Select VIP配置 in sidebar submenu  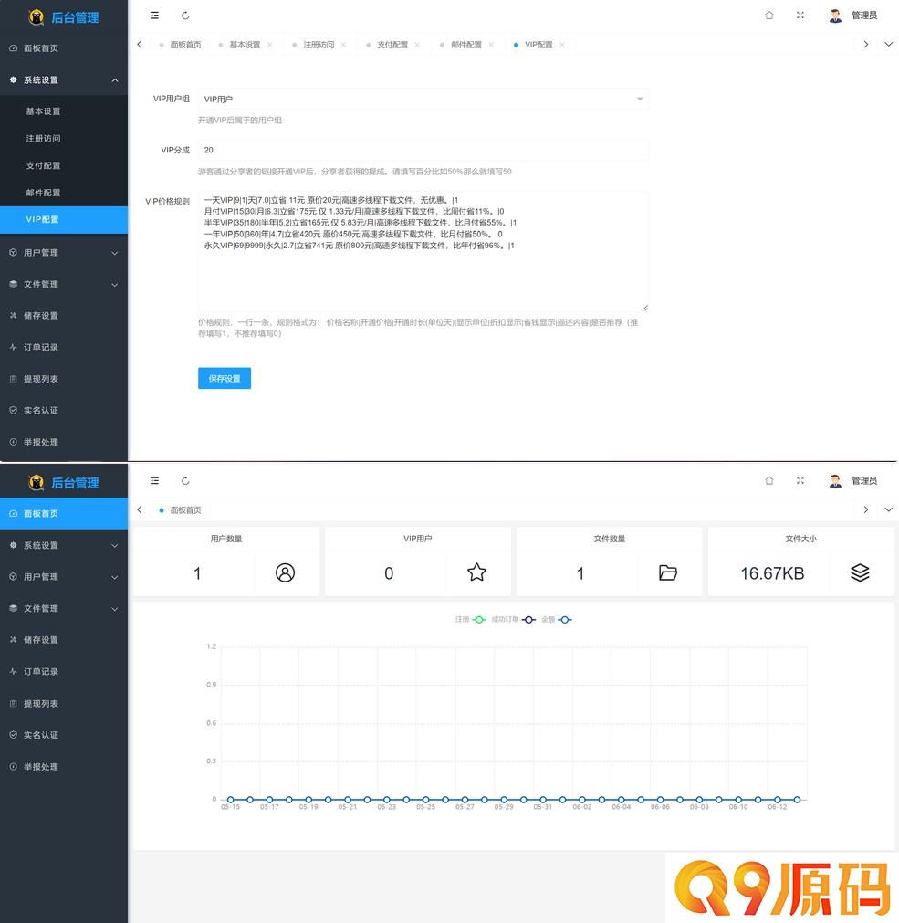[x=64, y=219]
